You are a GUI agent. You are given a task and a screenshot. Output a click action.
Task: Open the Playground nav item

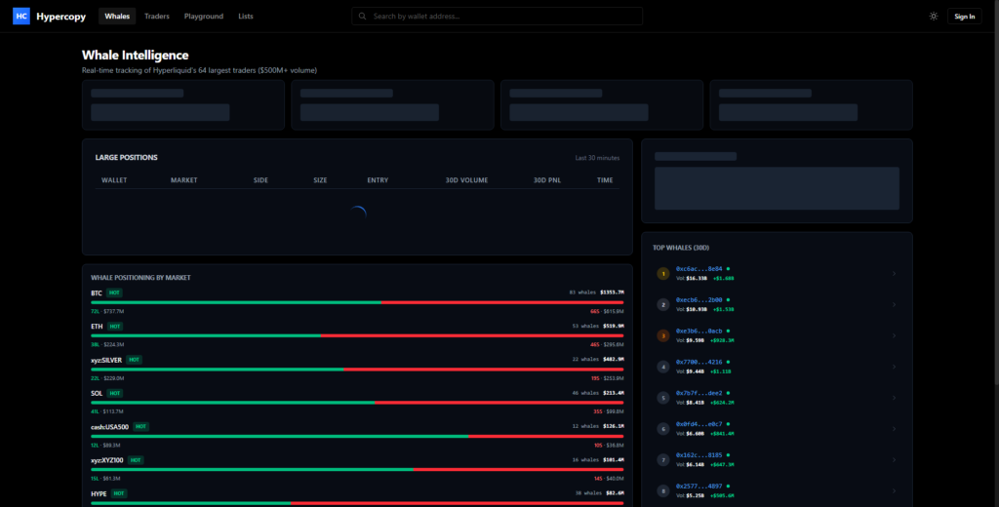click(x=204, y=17)
